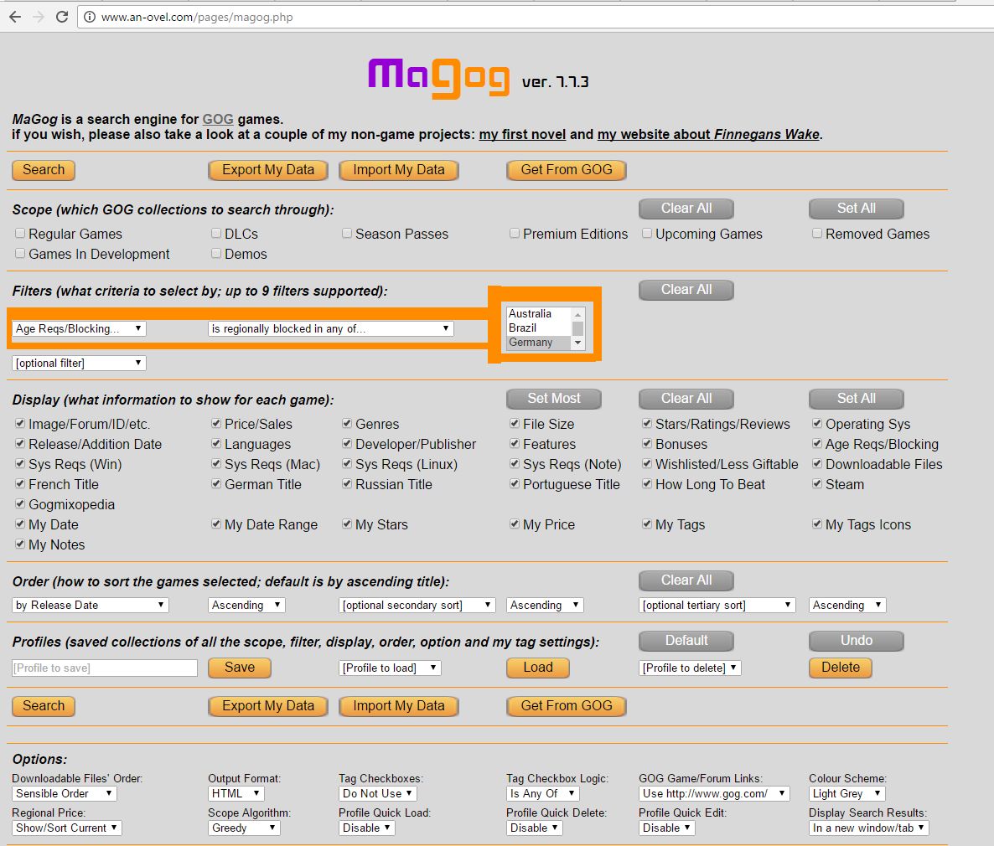Open the GOG Game/Forum Links dropdown
The image size is (994, 846).
714,793
